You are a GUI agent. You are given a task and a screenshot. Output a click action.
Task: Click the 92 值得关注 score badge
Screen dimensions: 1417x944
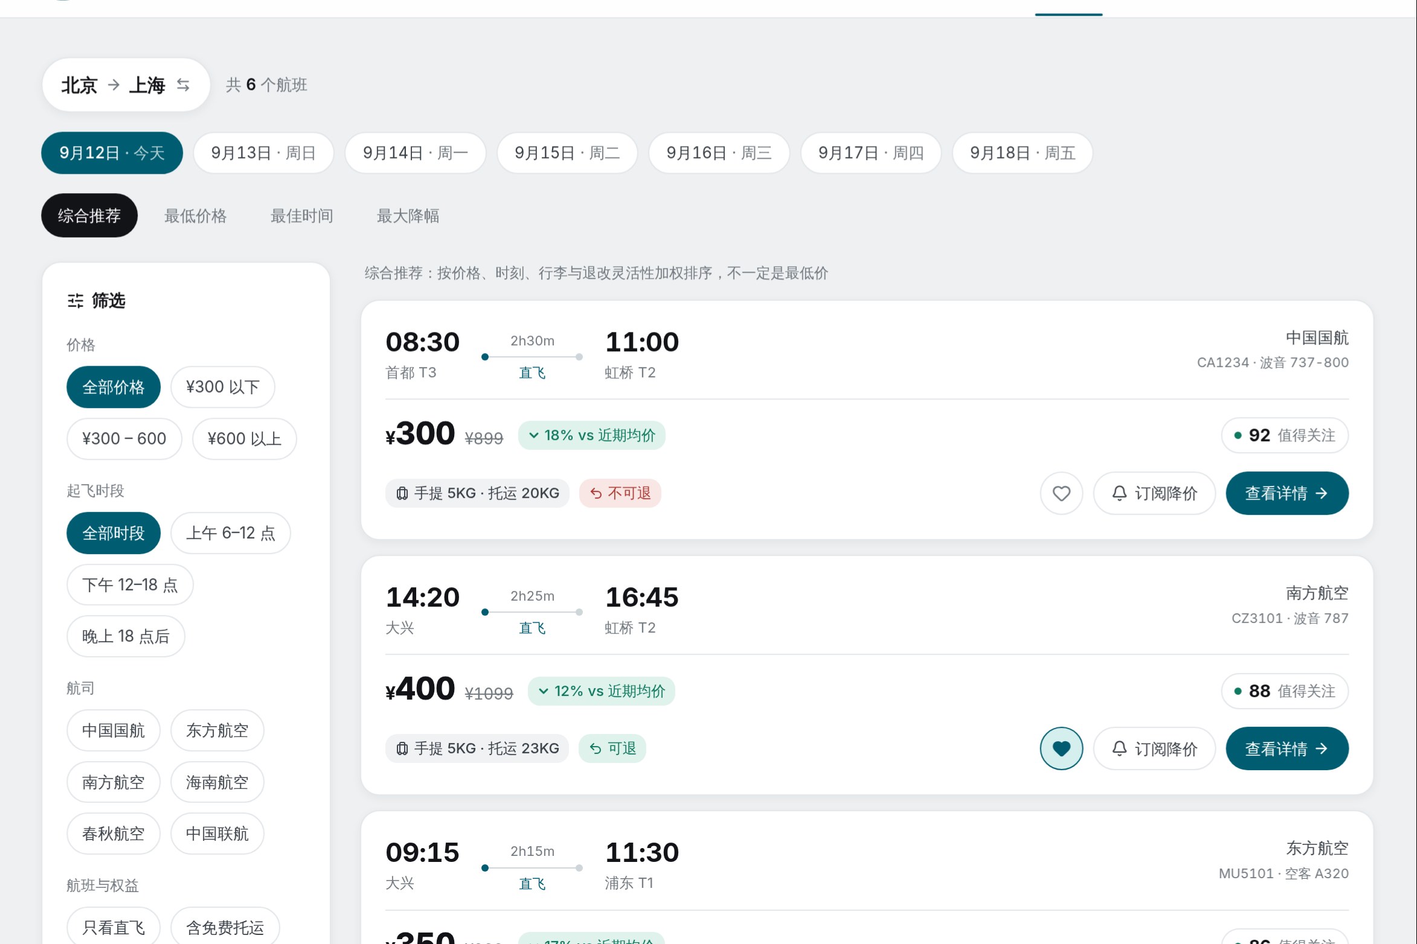[x=1285, y=435]
